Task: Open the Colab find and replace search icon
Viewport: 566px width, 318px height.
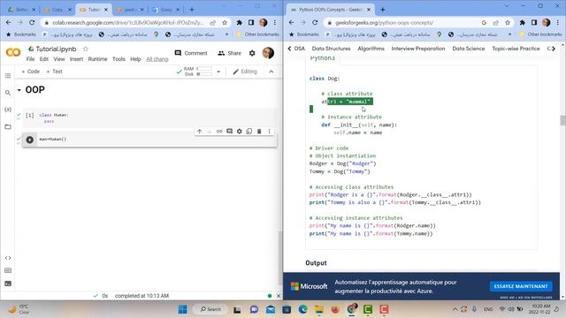Action: [8, 93]
